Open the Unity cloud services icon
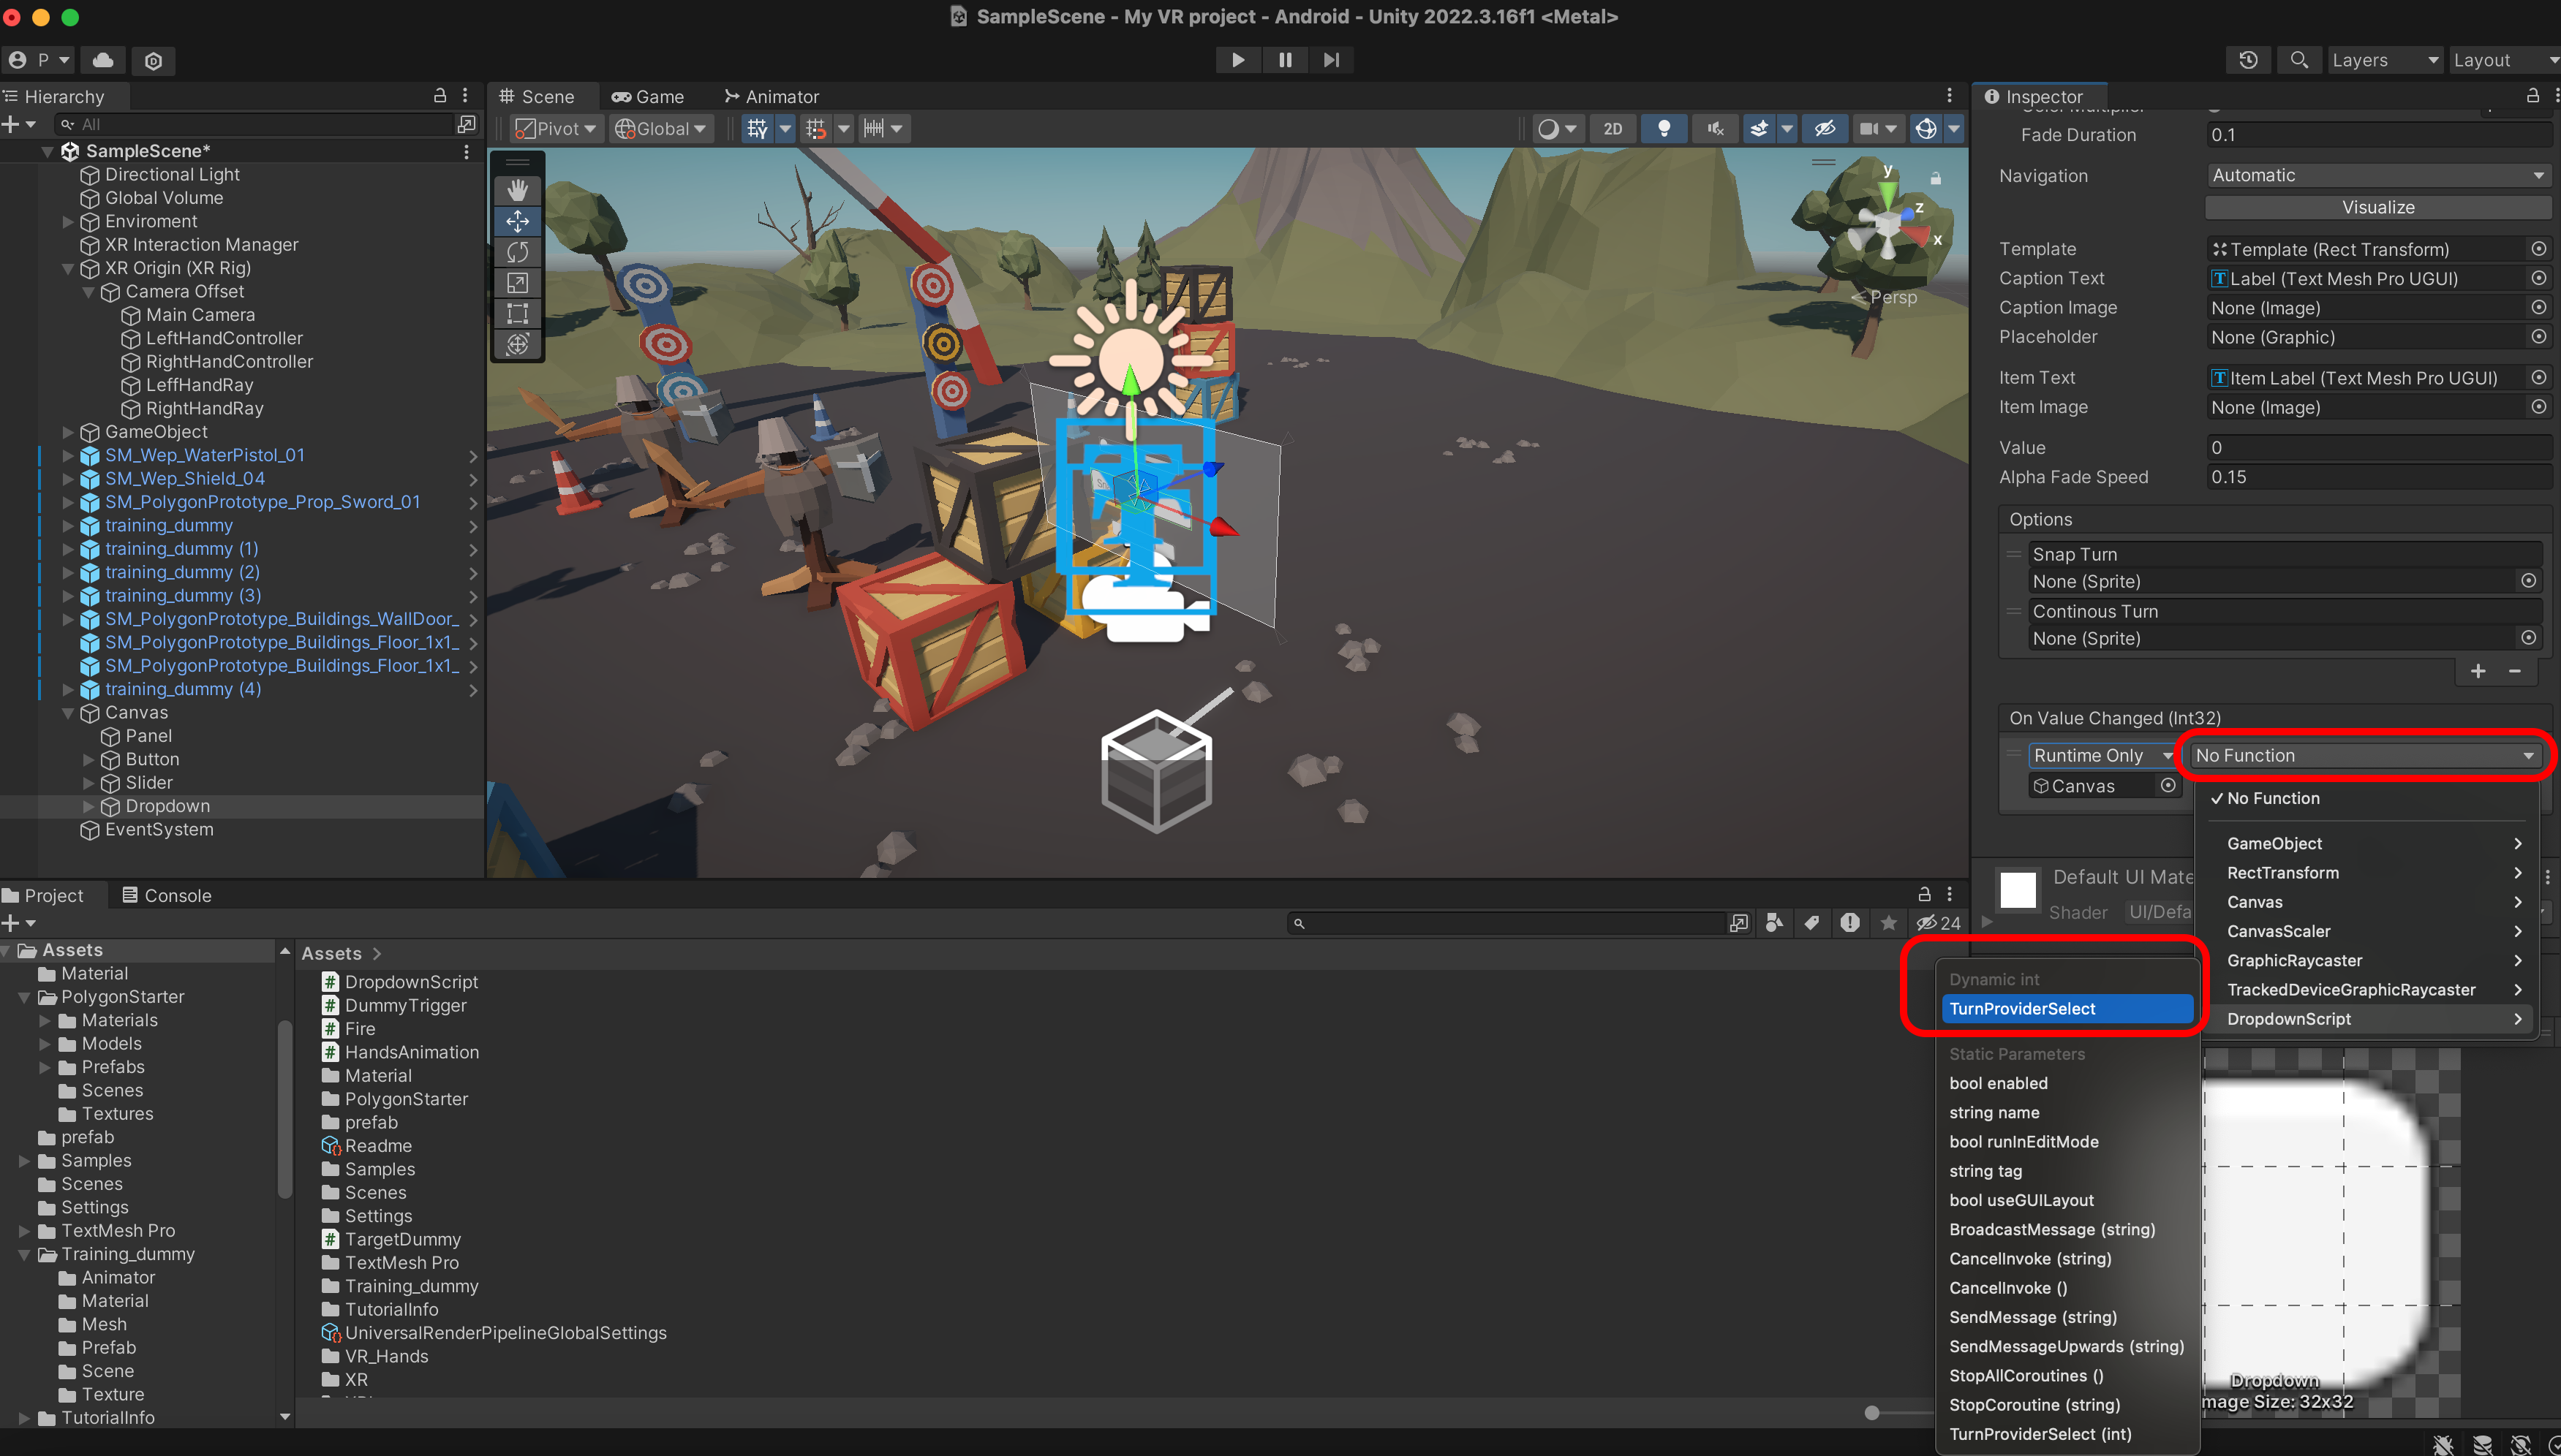2561x1456 pixels. point(103,60)
